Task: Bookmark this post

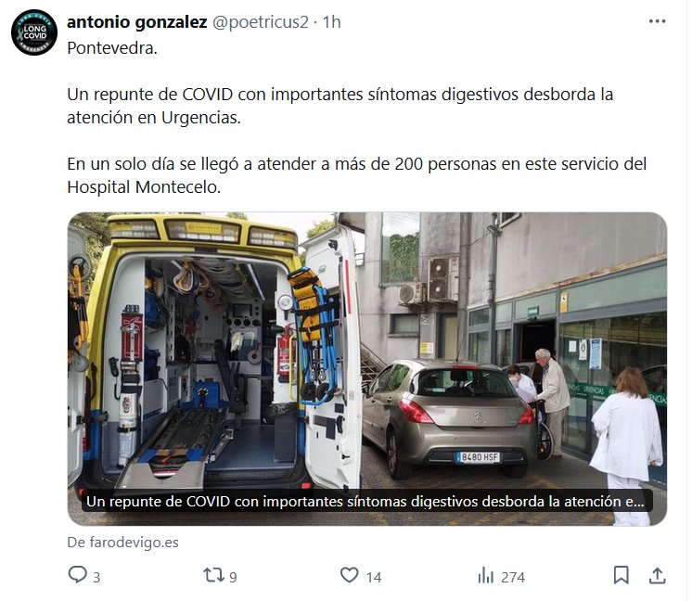Action: [621, 575]
